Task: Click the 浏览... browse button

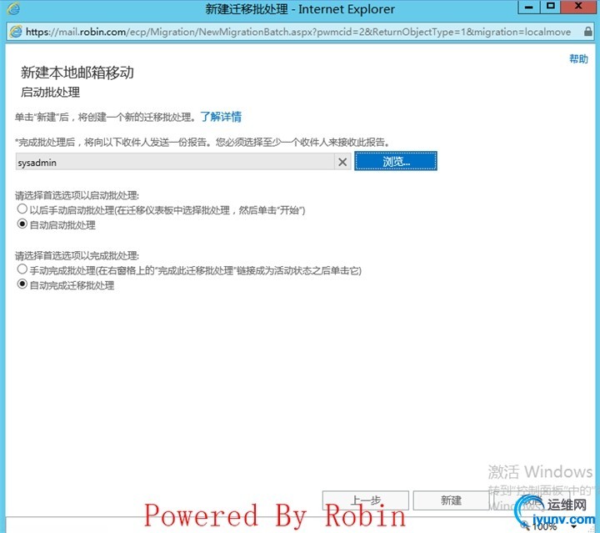Action: tap(396, 161)
